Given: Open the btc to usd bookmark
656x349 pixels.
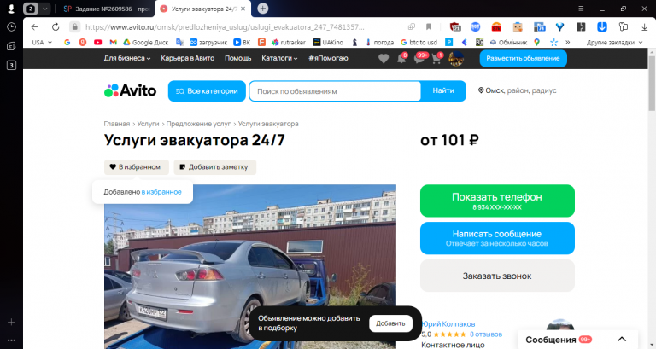Looking at the screenshot, I should [419, 42].
